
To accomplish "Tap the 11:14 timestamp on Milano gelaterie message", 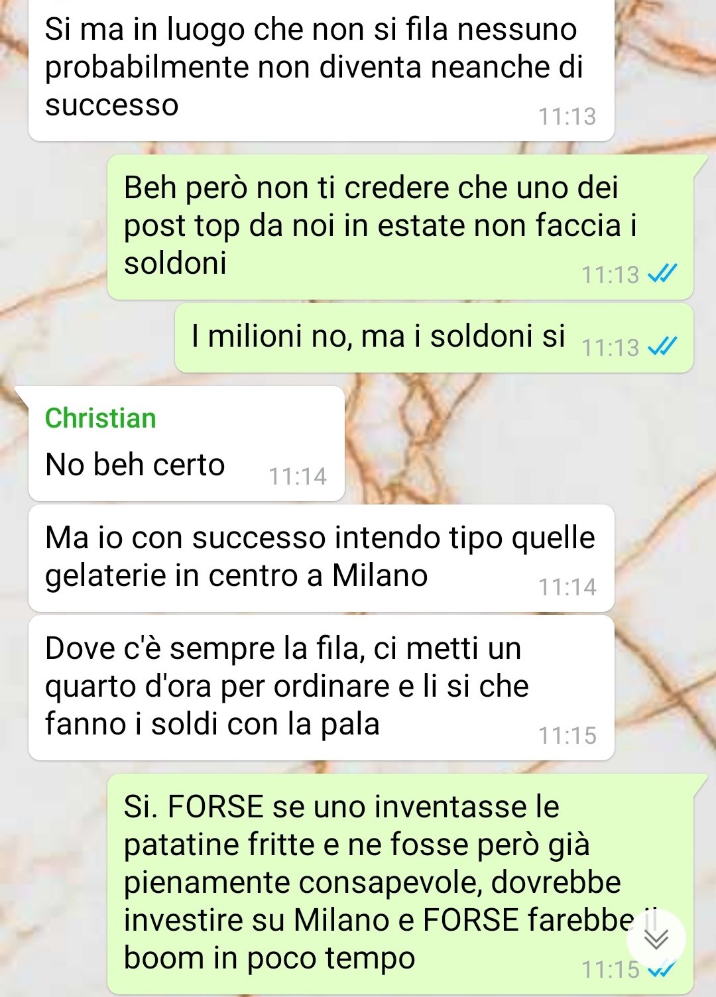I will (567, 587).
